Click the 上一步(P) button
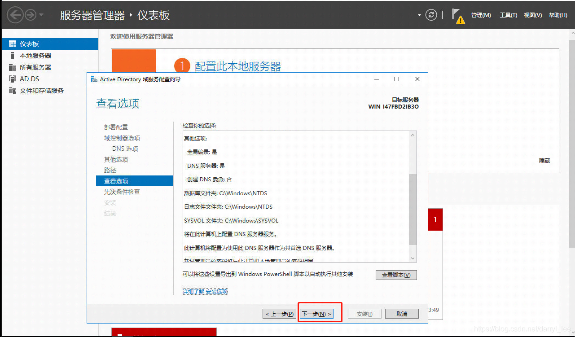 tap(280, 314)
